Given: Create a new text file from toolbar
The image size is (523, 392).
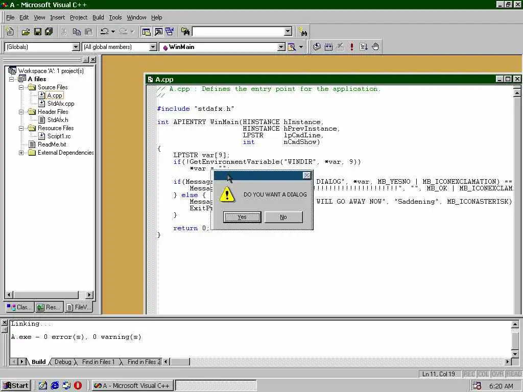Looking at the screenshot, I should tap(10, 32).
